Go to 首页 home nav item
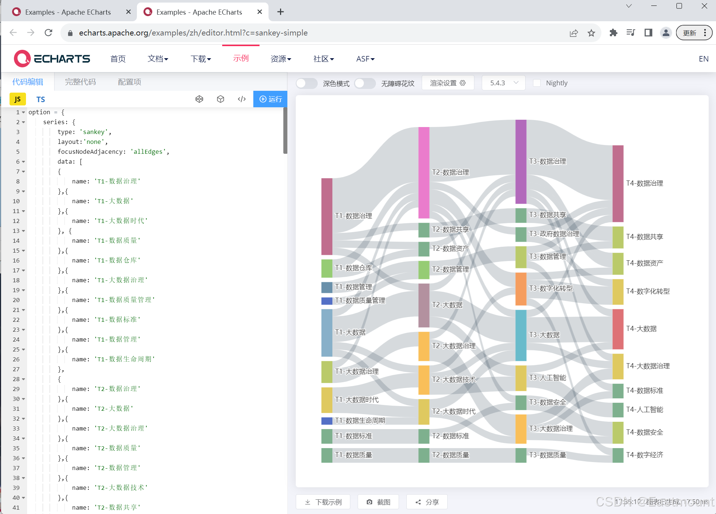 (x=118, y=59)
